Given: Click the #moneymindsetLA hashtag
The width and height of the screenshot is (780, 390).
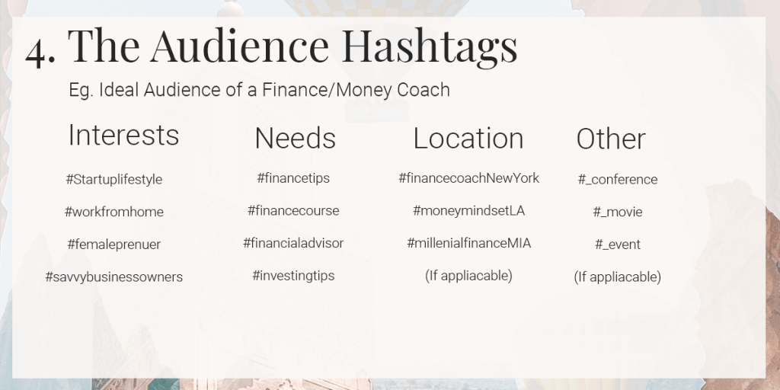Looking at the screenshot, I should tap(468, 210).
